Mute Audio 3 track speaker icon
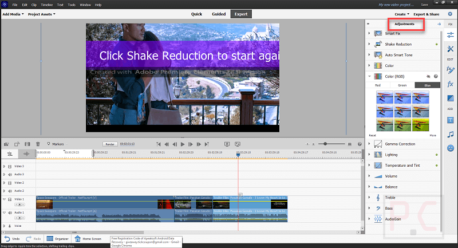458x248 pixels. coord(10,174)
